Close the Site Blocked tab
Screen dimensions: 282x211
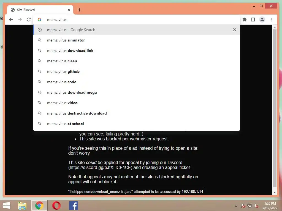click(x=69, y=10)
